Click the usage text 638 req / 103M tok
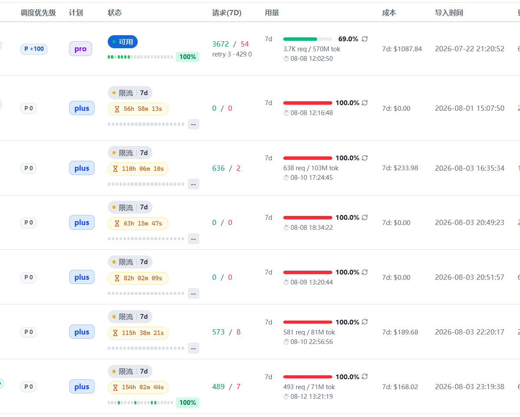Screen dimensions: 520x417 [x=311, y=168]
